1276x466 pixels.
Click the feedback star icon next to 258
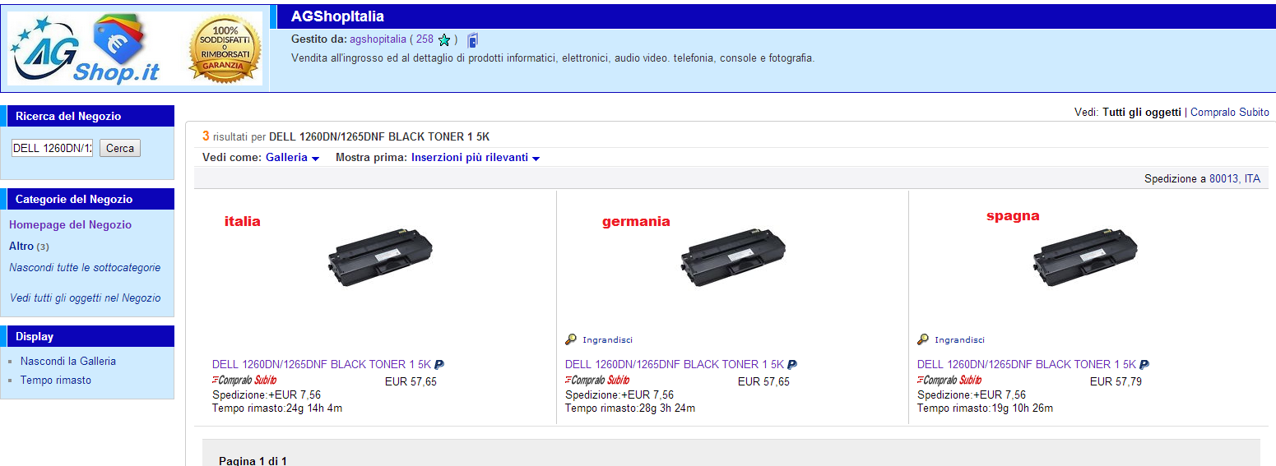(x=444, y=39)
